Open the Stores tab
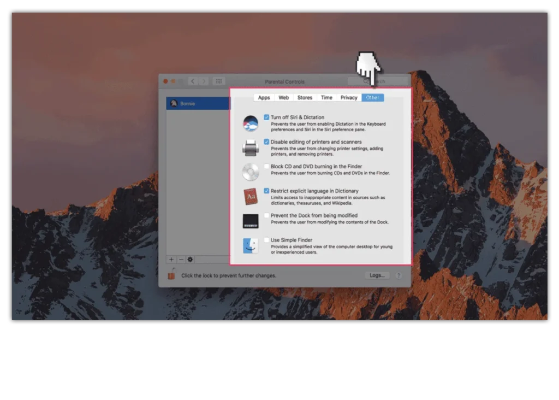Screen dimensions: 559x400 pyautogui.click(x=305, y=97)
